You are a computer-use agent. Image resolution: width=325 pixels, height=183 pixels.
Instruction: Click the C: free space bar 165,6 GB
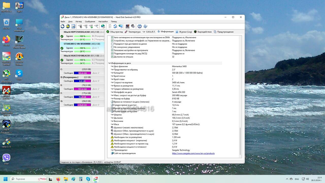tap(82, 73)
